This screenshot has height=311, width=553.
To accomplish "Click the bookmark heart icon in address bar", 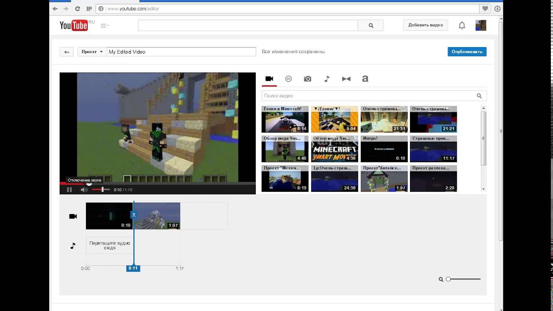I will click(x=485, y=9).
